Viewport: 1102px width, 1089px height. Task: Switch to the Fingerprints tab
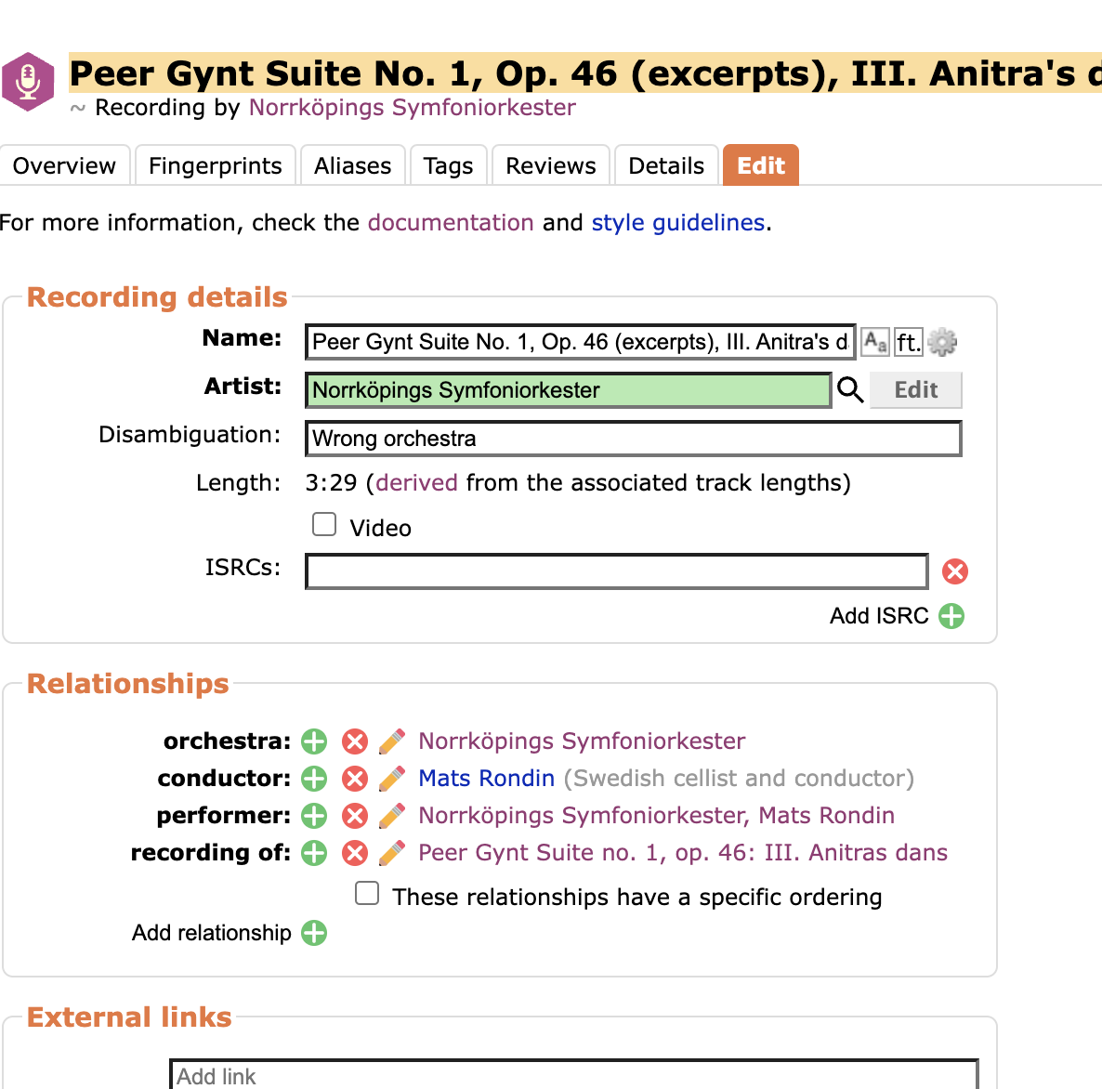tap(215, 165)
